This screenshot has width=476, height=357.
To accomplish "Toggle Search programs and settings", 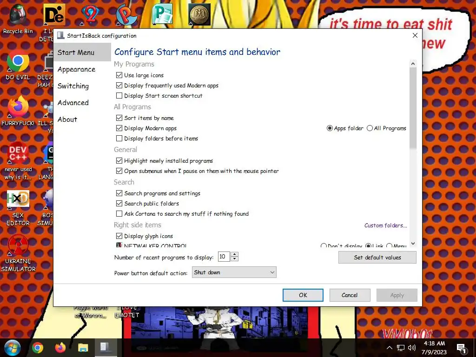I will (x=119, y=193).
